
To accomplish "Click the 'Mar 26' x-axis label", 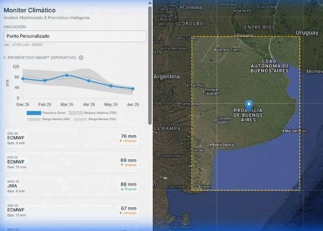I will 67,105.
